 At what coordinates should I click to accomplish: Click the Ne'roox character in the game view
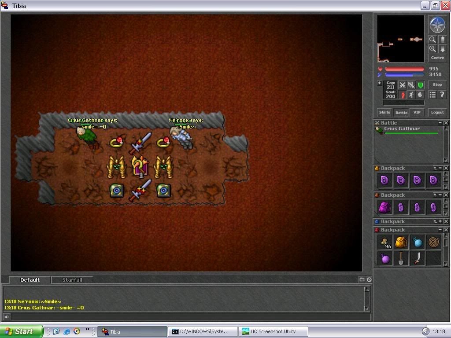click(182, 138)
